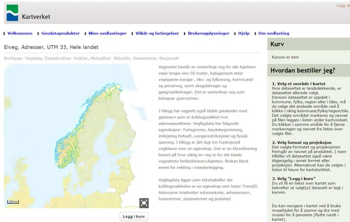Click on the Norway map view
Viewport: 350px width, 222px height.
(76, 136)
